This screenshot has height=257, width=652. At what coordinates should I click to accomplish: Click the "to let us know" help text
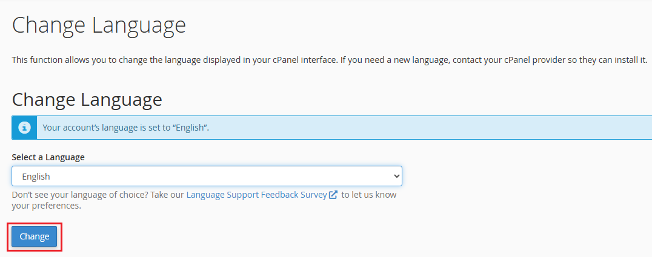point(370,195)
